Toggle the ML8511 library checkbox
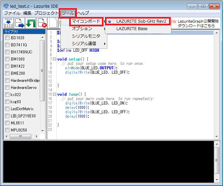 pyautogui.click(x=7, y=123)
